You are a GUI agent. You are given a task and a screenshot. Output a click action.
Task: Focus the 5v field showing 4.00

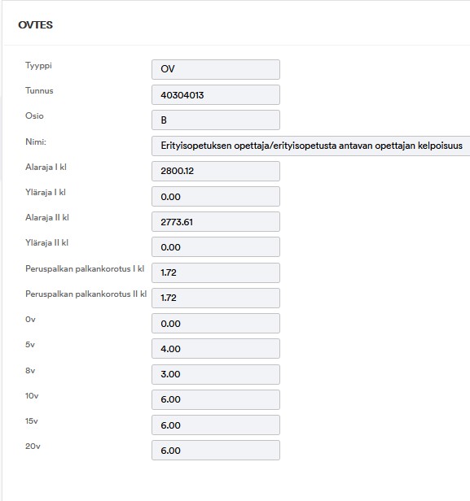[216, 348]
